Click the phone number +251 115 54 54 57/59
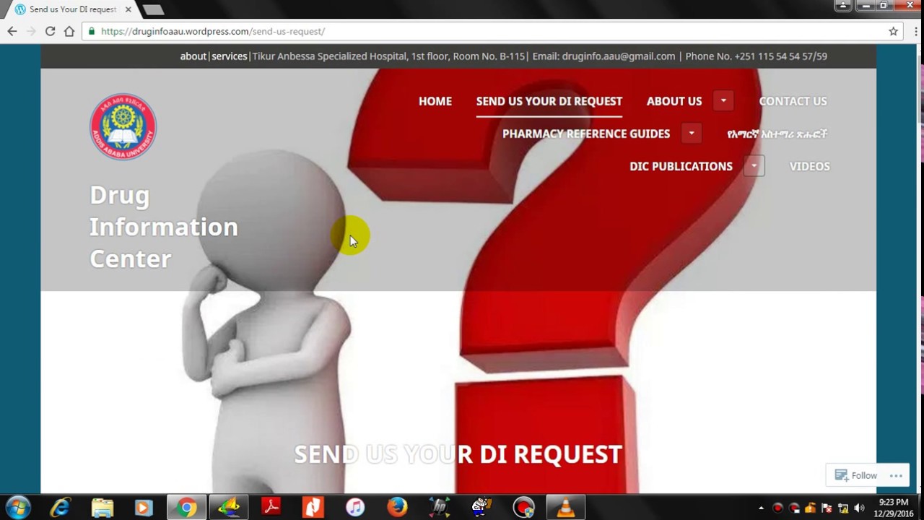 781,56
